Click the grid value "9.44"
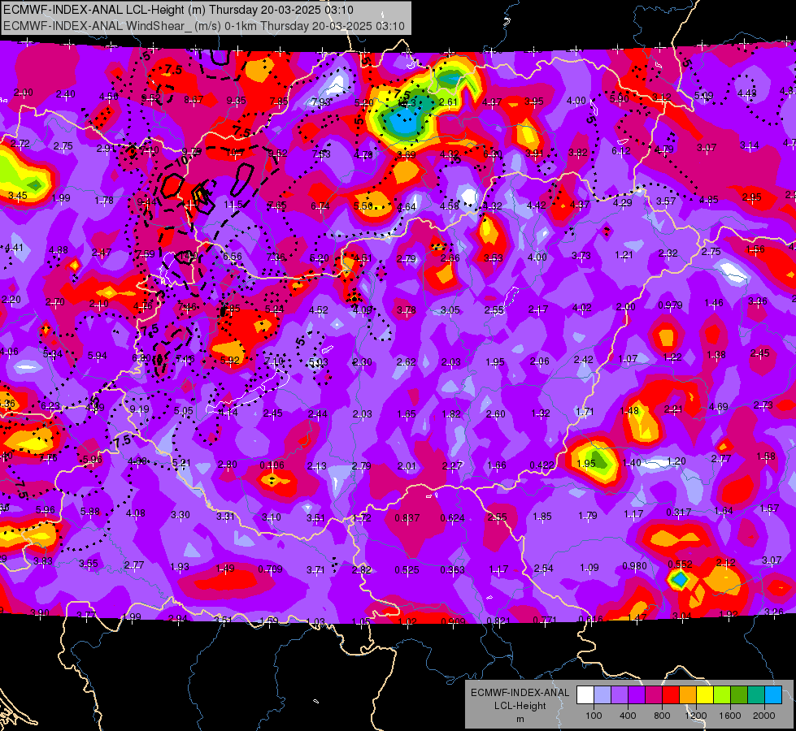 (x=146, y=202)
